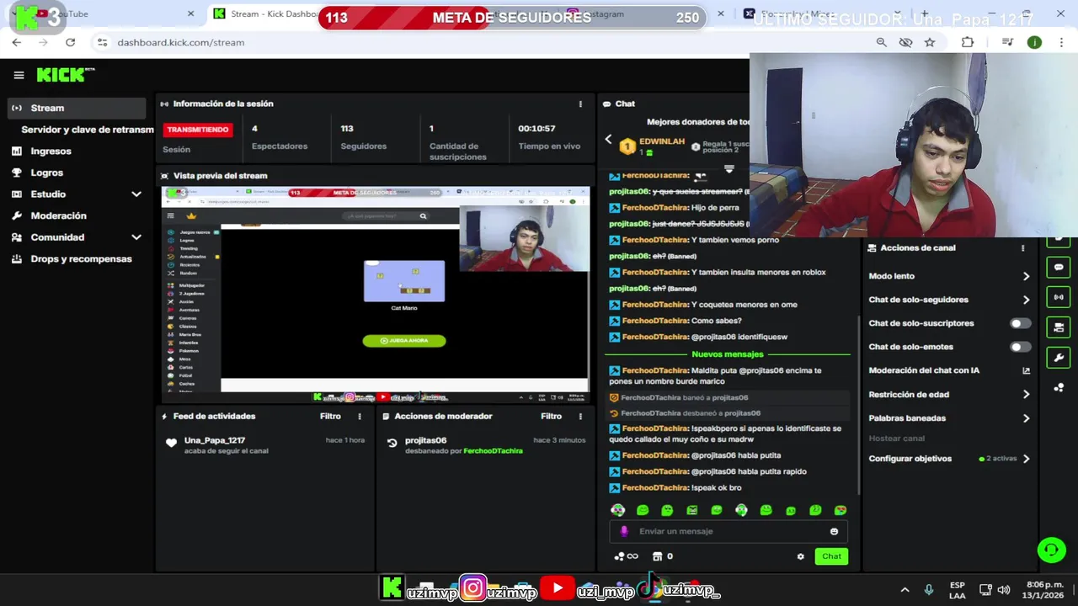Click the heart icon beside Una_Papa_1217
The height and width of the screenshot is (606, 1078).
172,443
